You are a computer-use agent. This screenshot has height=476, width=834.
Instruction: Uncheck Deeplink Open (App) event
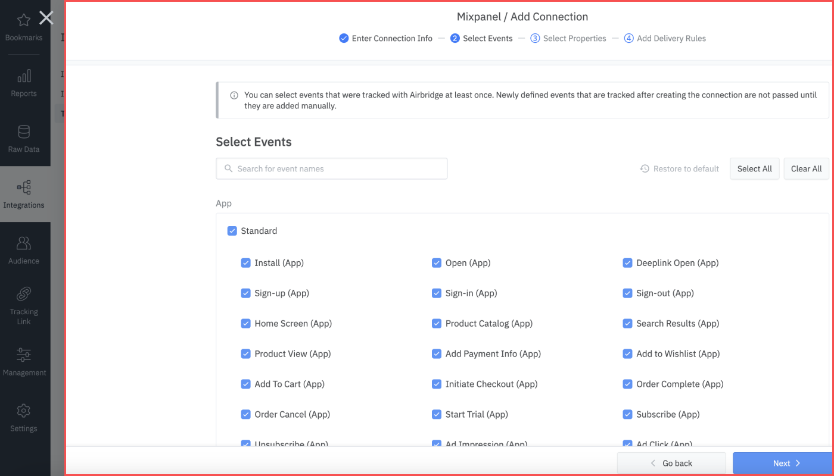[627, 262]
